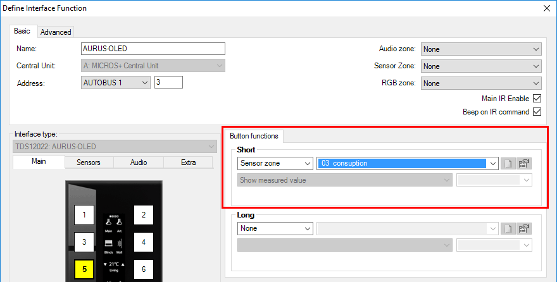Switch to the Advanced tab

pos(56,32)
